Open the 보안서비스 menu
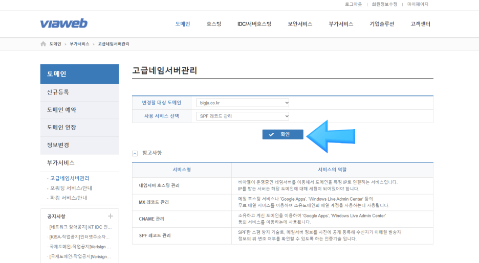This screenshot has width=479, height=263. 300,24
